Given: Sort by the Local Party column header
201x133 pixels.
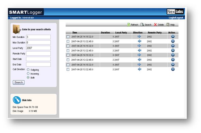Looking at the screenshot, I should click(x=121, y=33).
